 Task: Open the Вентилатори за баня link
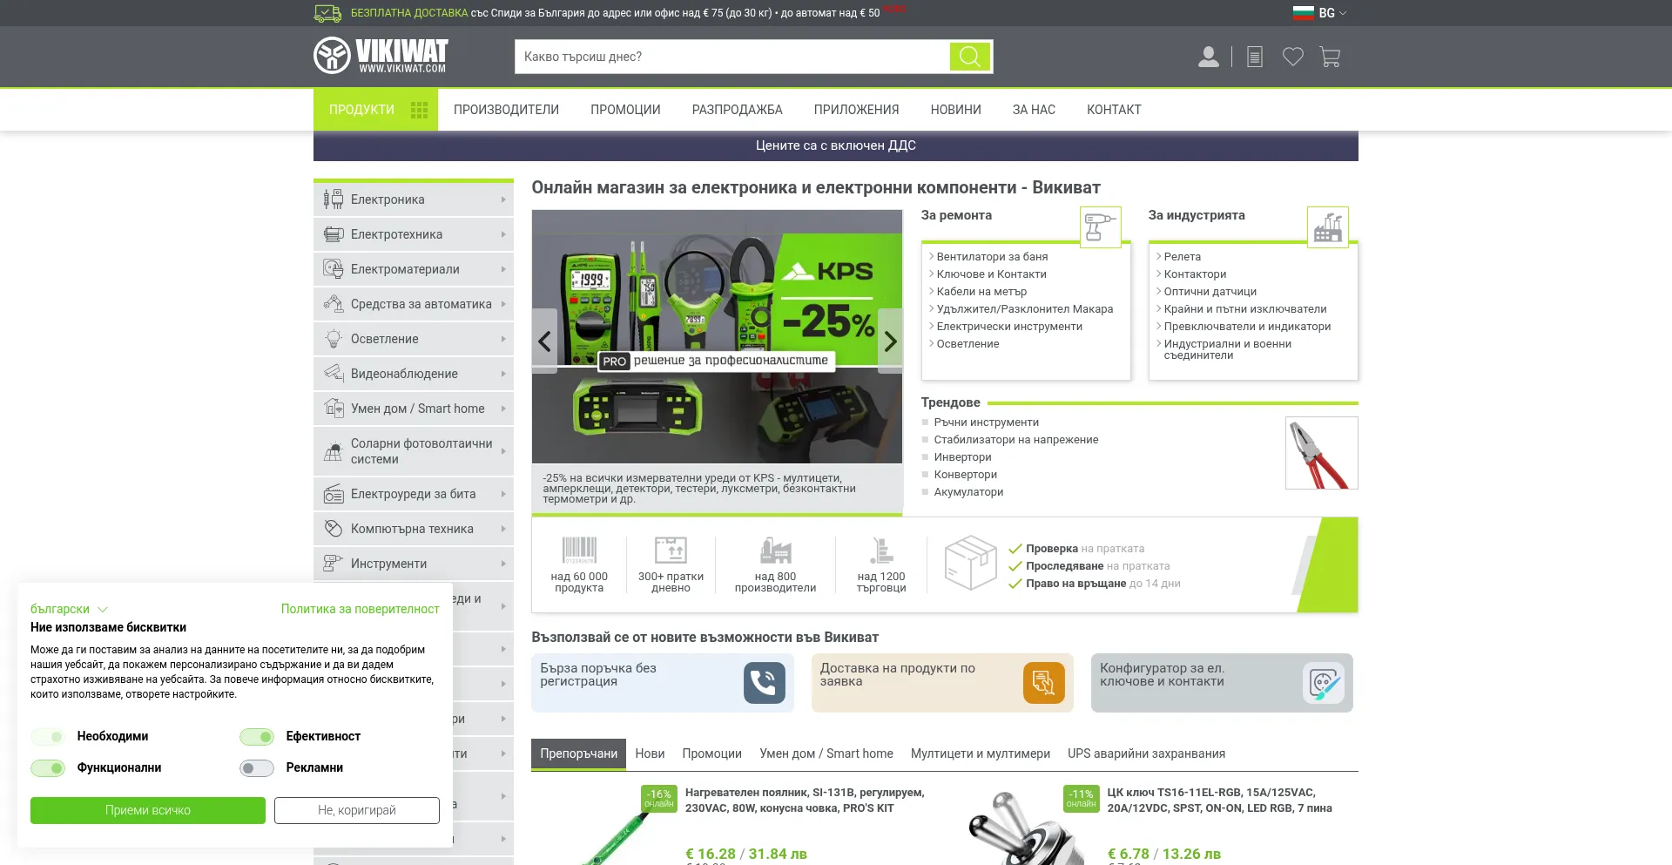[x=992, y=257]
